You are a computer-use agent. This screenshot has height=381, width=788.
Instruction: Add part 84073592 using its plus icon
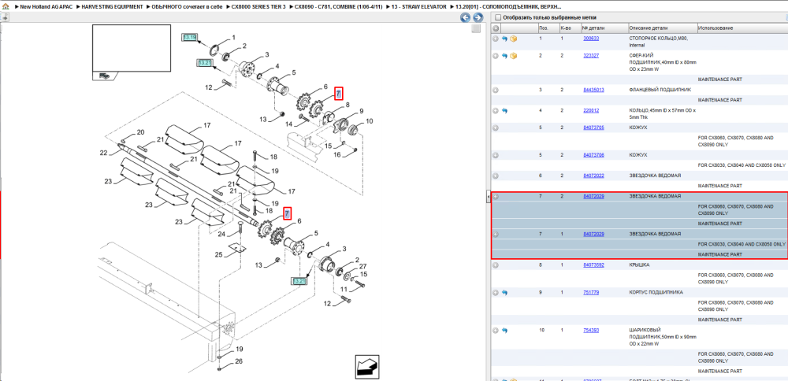[x=496, y=264]
